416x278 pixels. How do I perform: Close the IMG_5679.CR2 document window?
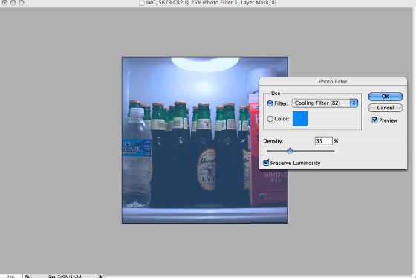4,3
